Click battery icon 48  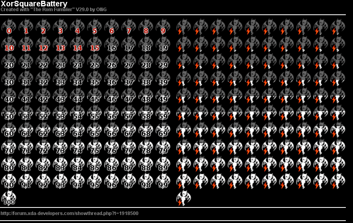146,96
